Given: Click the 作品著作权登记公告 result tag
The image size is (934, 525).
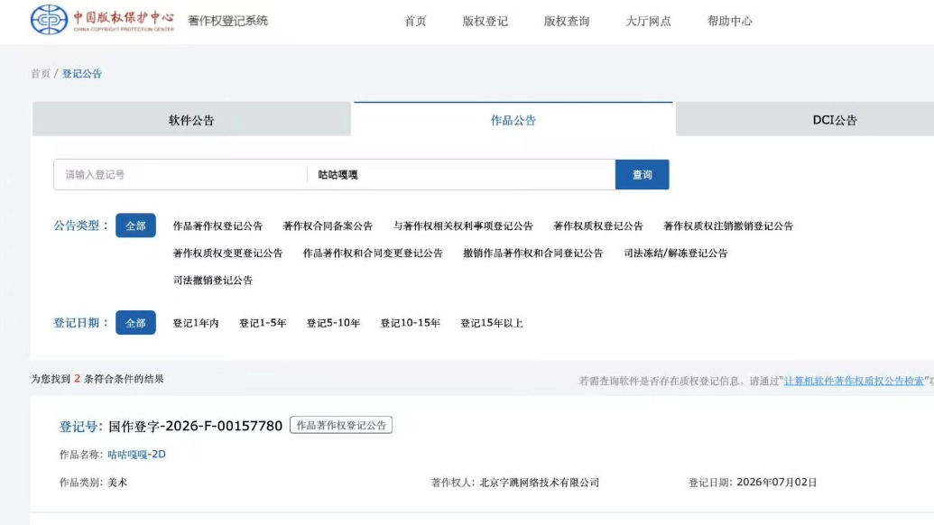Looking at the screenshot, I should pos(341,425).
